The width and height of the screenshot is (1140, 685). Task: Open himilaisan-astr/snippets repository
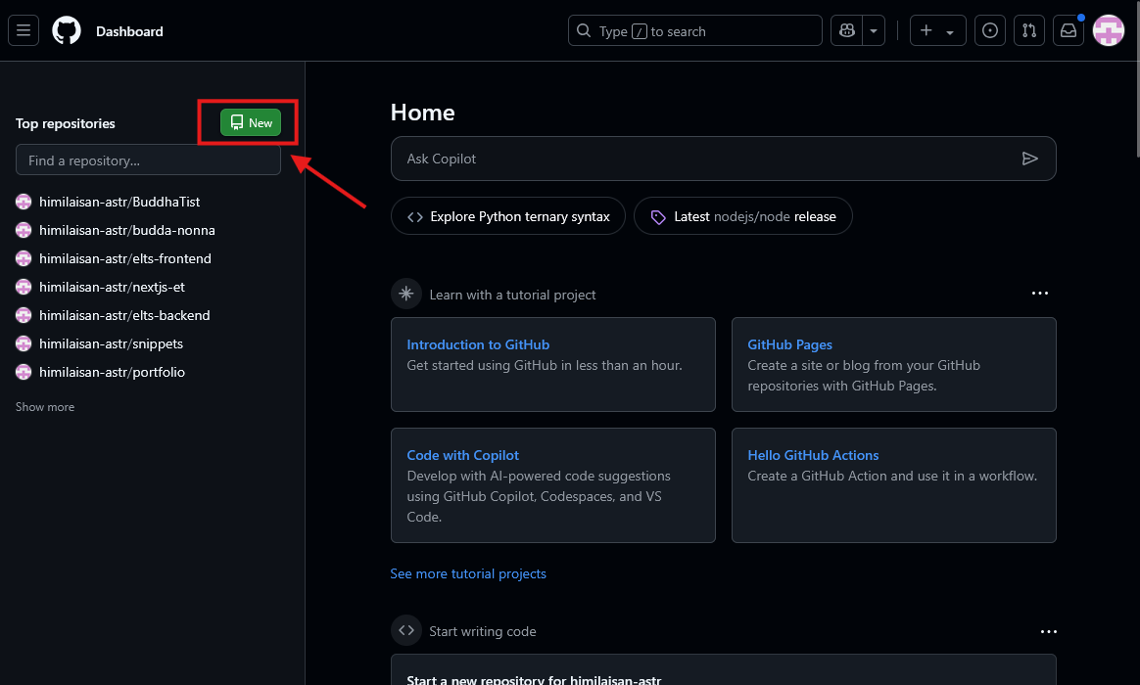click(112, 343)
